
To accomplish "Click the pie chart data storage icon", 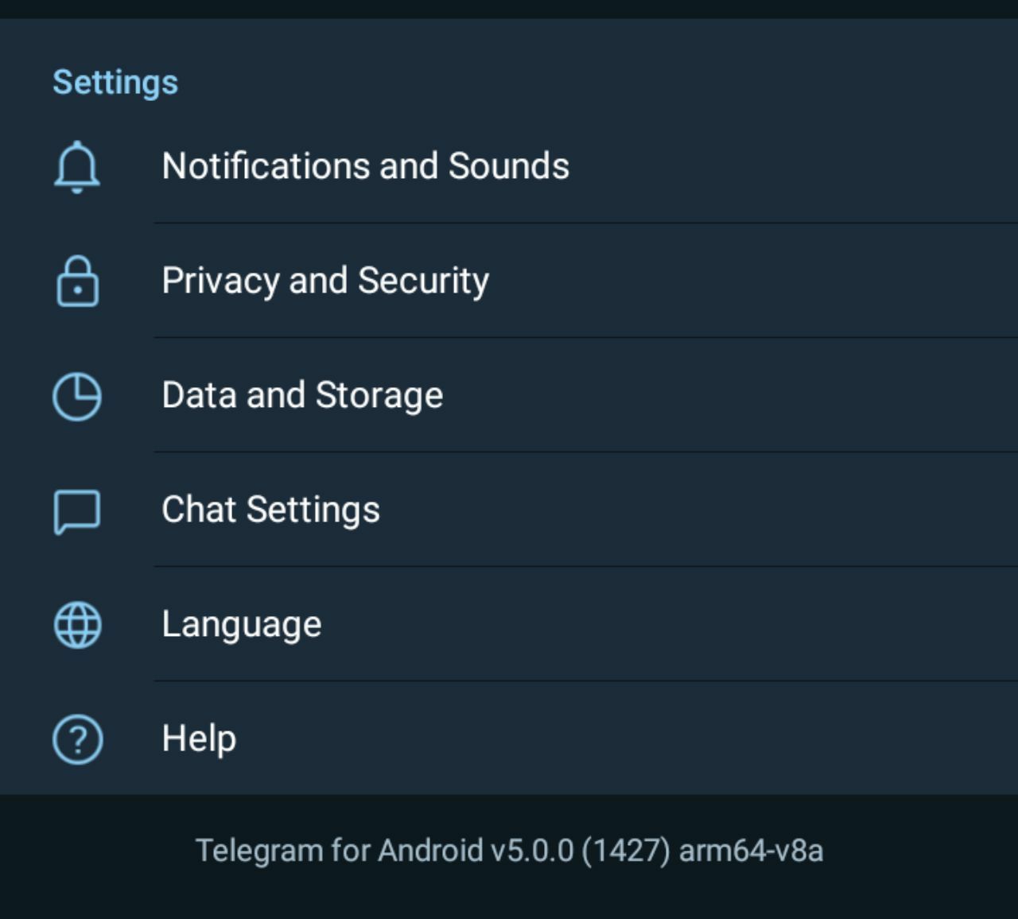I will pos(77,396).
